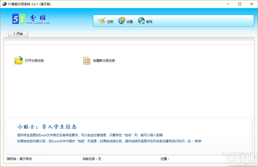Click the tip text about Excel 姓名 column
Image resolution: width=258 pixels, height=167 pixels.
89,135
